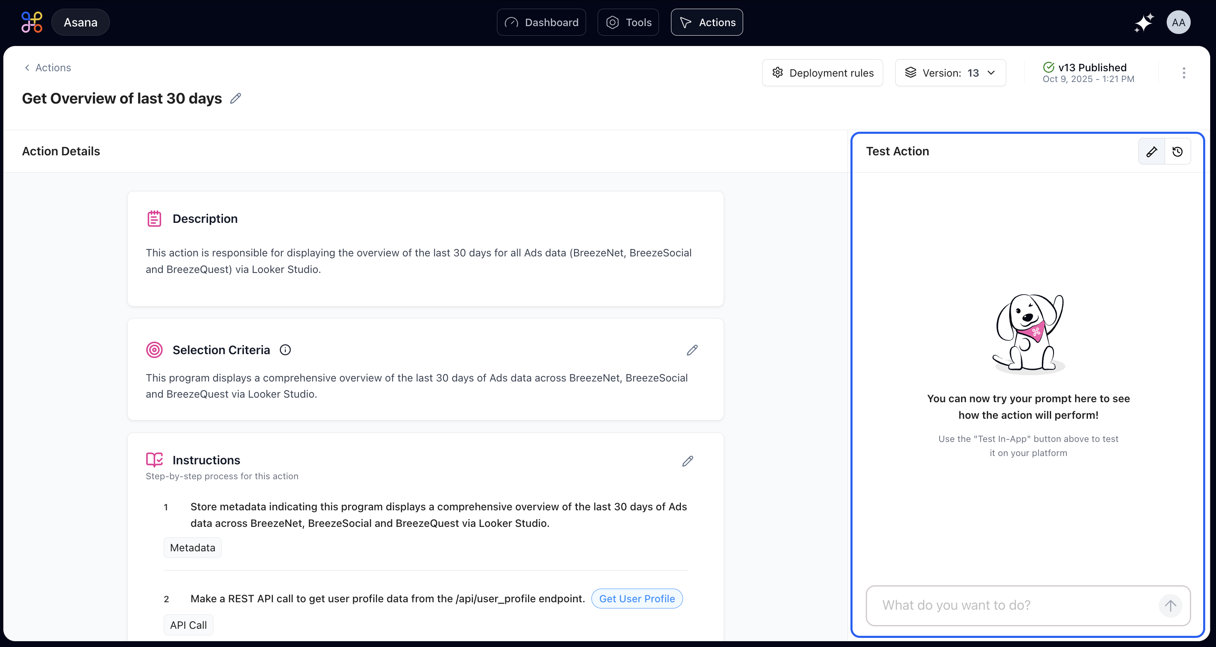The width and height of the screenshot is (1216, 647).
Task: Switch to the Dashboard tab
Action: pyautogui.click(x=541, y=22)
